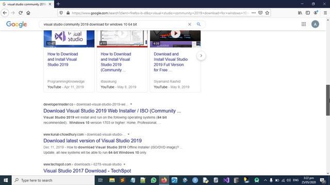Screen dimensions: 330x185
Task: Click the Google logo
Action: [x=16, y=24]
